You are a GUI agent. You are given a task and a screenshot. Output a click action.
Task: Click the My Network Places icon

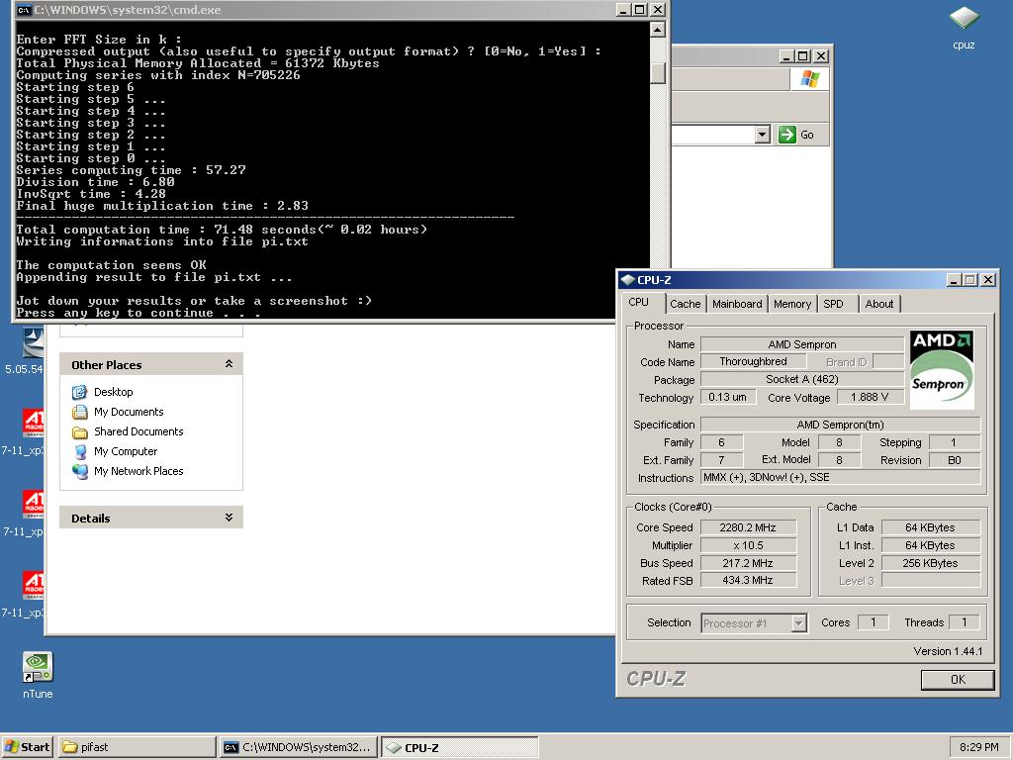coord(79,471)
